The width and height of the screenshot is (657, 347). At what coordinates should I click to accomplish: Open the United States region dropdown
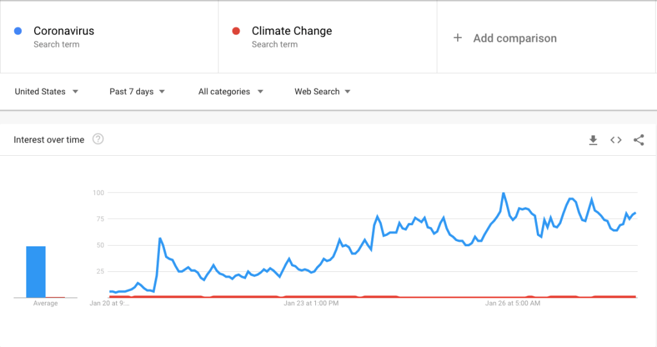[x=46, y=92]
